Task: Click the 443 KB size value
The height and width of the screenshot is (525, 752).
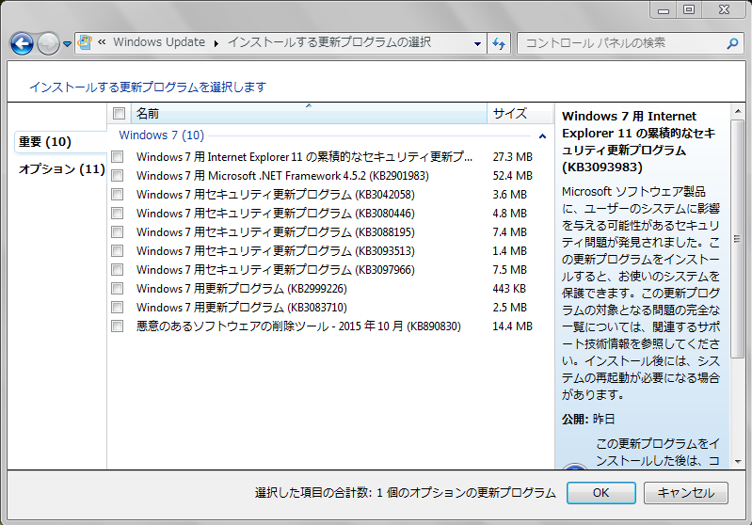Action: pos(509,289)
